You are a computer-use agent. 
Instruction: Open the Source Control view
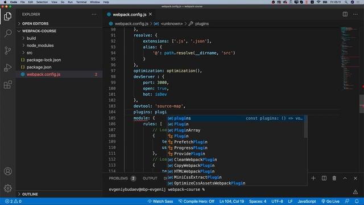[7, 51]
